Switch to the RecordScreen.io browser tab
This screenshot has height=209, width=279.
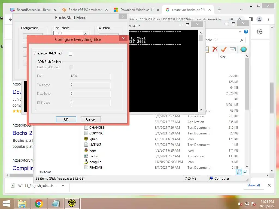click(34, 10)
